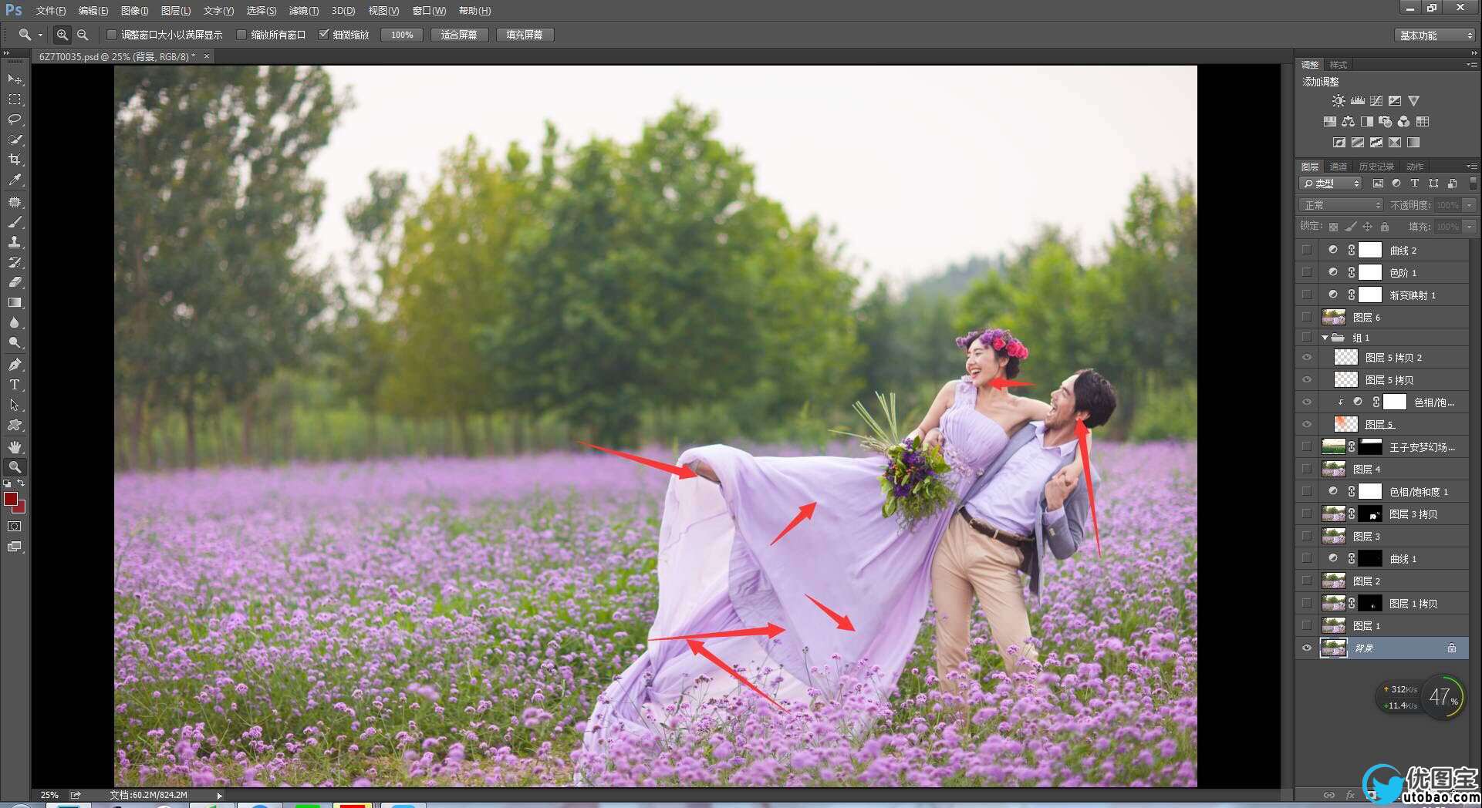This screenshot has height=808, width=1482.
Task: Uncheck the 细微缩放 checkbox
Action: click(324, 35)
